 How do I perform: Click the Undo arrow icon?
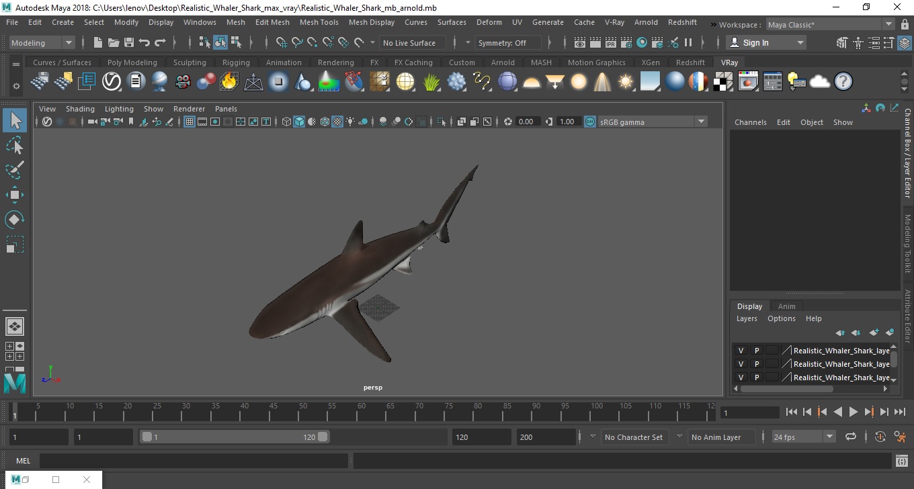(144, 42)
